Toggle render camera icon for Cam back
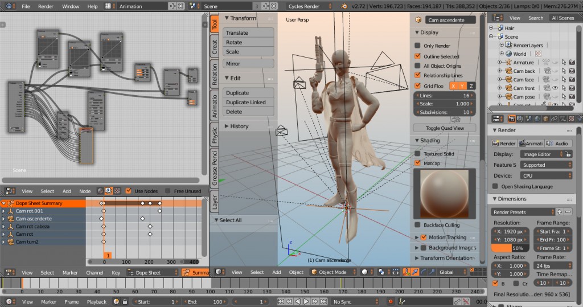 click(572, 71)
